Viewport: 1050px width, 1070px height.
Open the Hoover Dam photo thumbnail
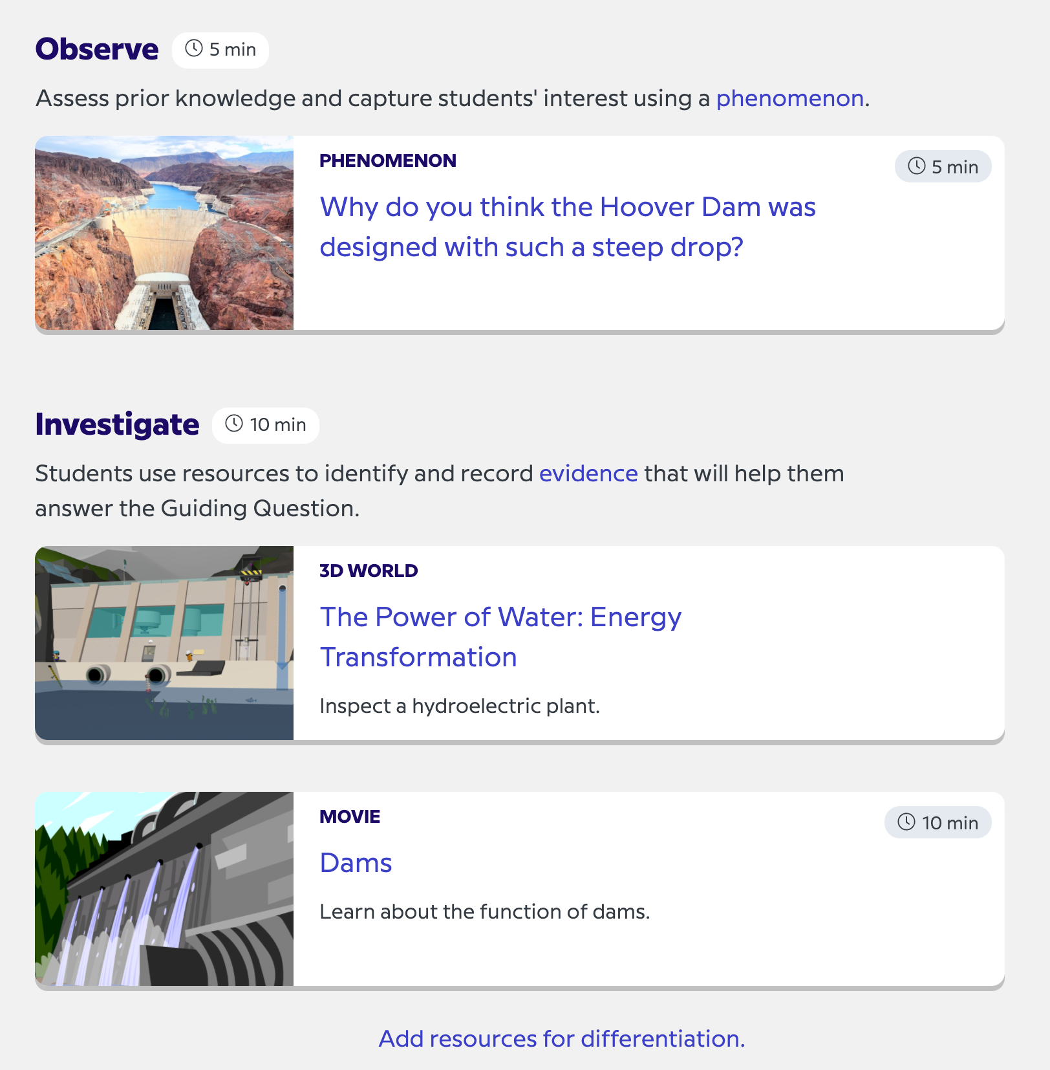click(164, 233)
